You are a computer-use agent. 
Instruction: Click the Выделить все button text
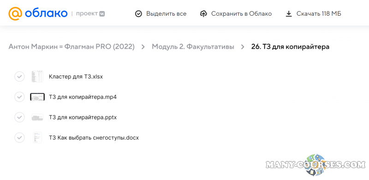[167, 14]
